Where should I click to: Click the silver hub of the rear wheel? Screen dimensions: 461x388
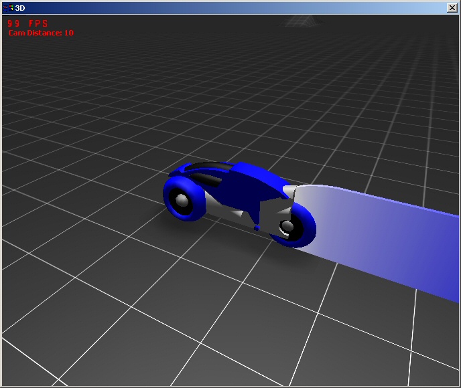287,226
